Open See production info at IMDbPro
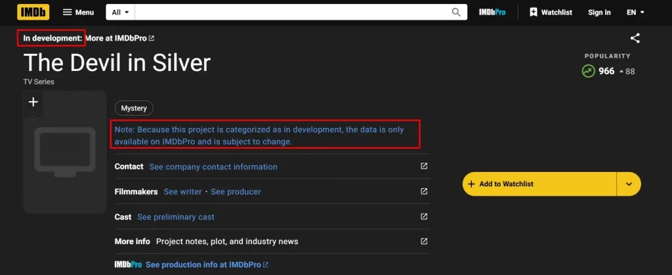Image resolution: width=672 pixels, height=275 pixels. [x=207, y=264]
